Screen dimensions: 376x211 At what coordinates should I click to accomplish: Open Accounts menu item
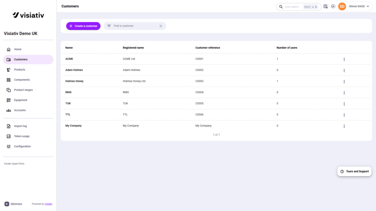coord(28,110)
